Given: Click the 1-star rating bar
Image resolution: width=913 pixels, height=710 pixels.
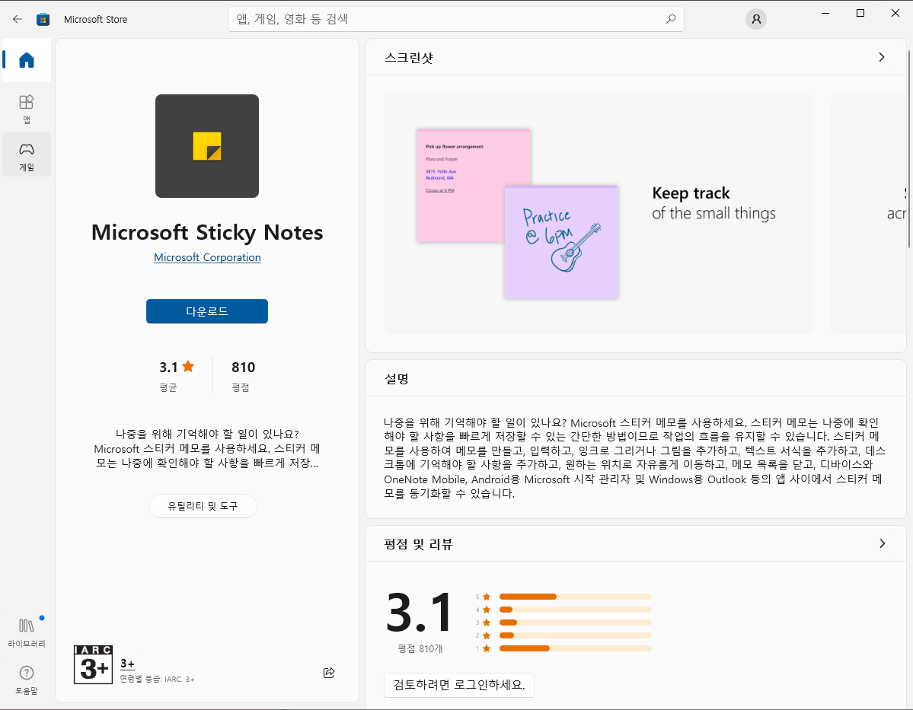Looking at the screenshot, I should tap(575, 648).
